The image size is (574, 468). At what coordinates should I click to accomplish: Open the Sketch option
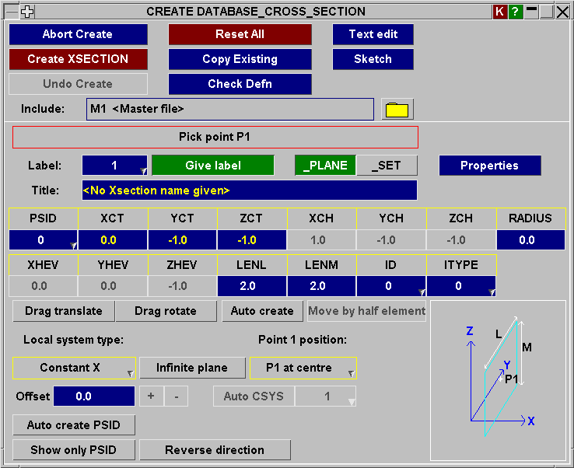[x=373, y=59]
